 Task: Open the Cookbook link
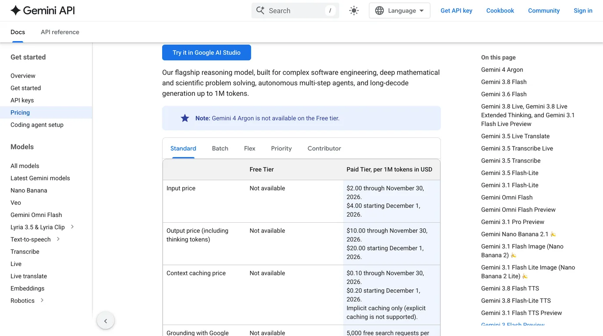(x=500, y=10)
